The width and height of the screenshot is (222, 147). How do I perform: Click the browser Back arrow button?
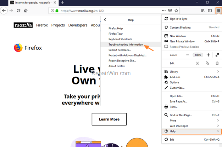click(x=4, y=11)
